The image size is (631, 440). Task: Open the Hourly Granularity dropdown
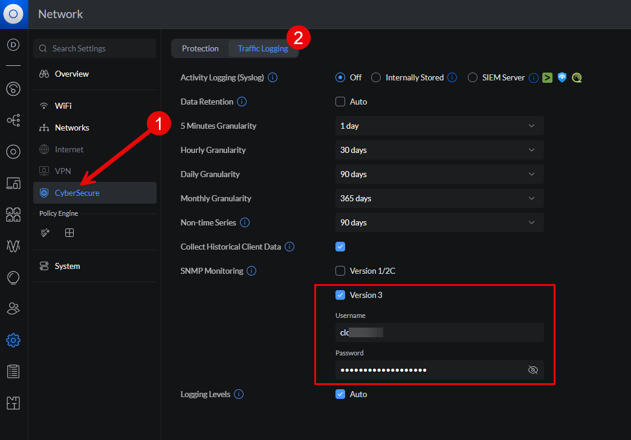439,150
